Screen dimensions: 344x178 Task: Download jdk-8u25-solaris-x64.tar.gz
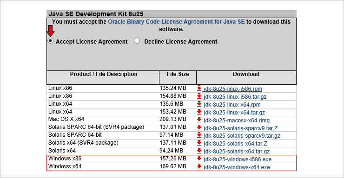(237, 152)
